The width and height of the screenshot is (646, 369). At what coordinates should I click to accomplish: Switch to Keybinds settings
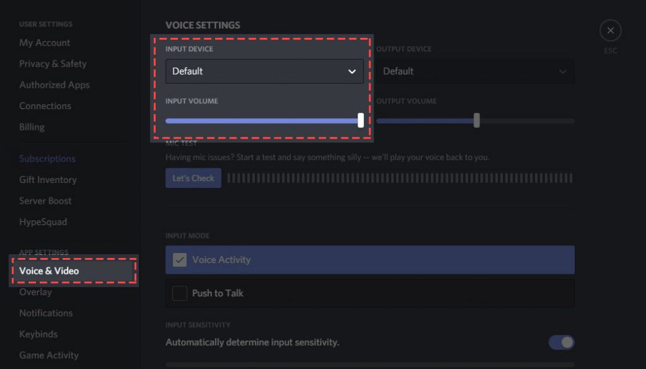pos(38,334)
